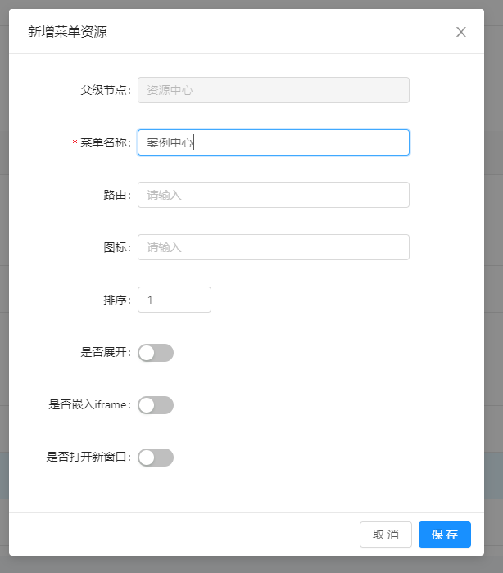Close the 新增菜单资源 dialog with X
Image resolution: width=503 pixels, height=573 pixels.
(461, 32)
